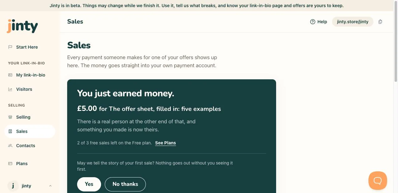Image resolution: width=398 pixels, height=193 pixels.
Task: Click the Yes button
Action: click(x=89, y=184)
